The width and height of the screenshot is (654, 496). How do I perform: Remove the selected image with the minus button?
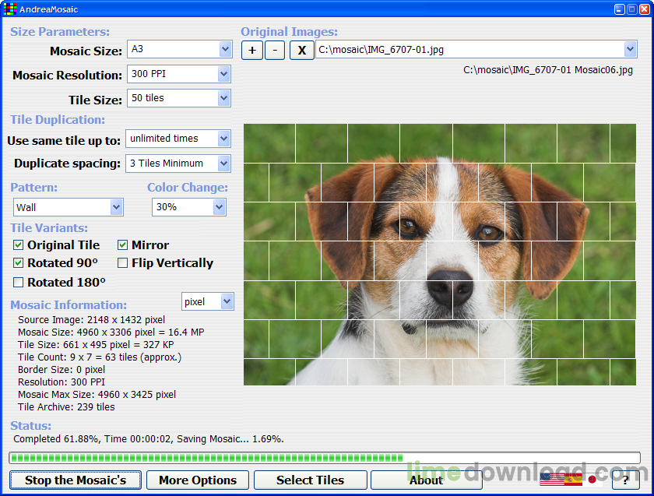tap(275, 51)
